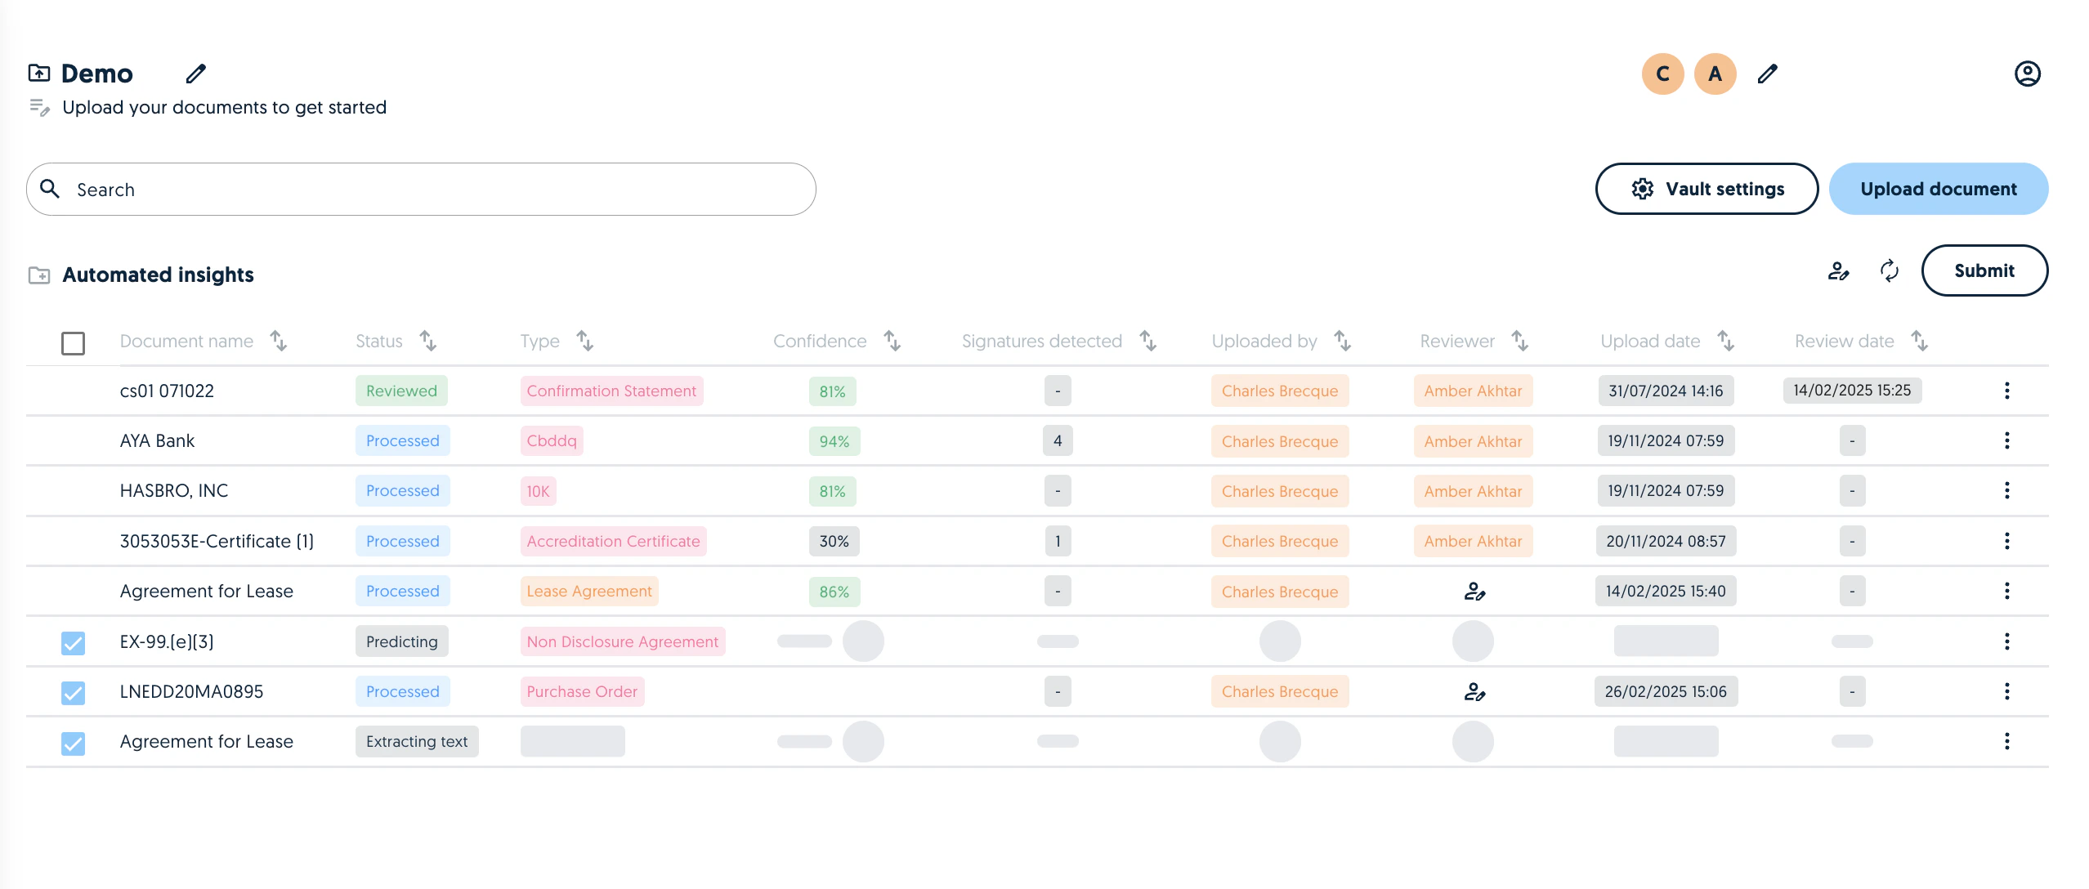Open three-dot menu for HASBRO, INC
Viewport: 2089px width, 889px height.
(2006, 490)
